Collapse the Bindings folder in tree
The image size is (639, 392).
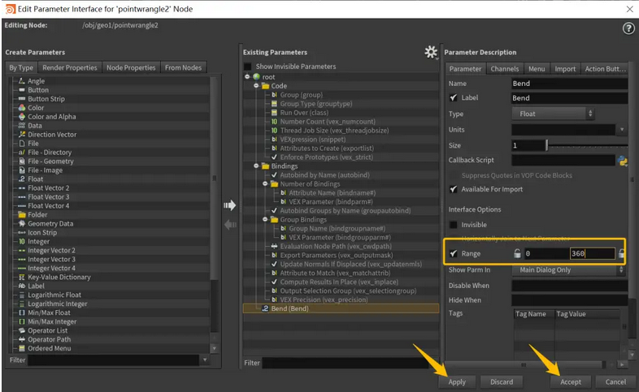256,166
